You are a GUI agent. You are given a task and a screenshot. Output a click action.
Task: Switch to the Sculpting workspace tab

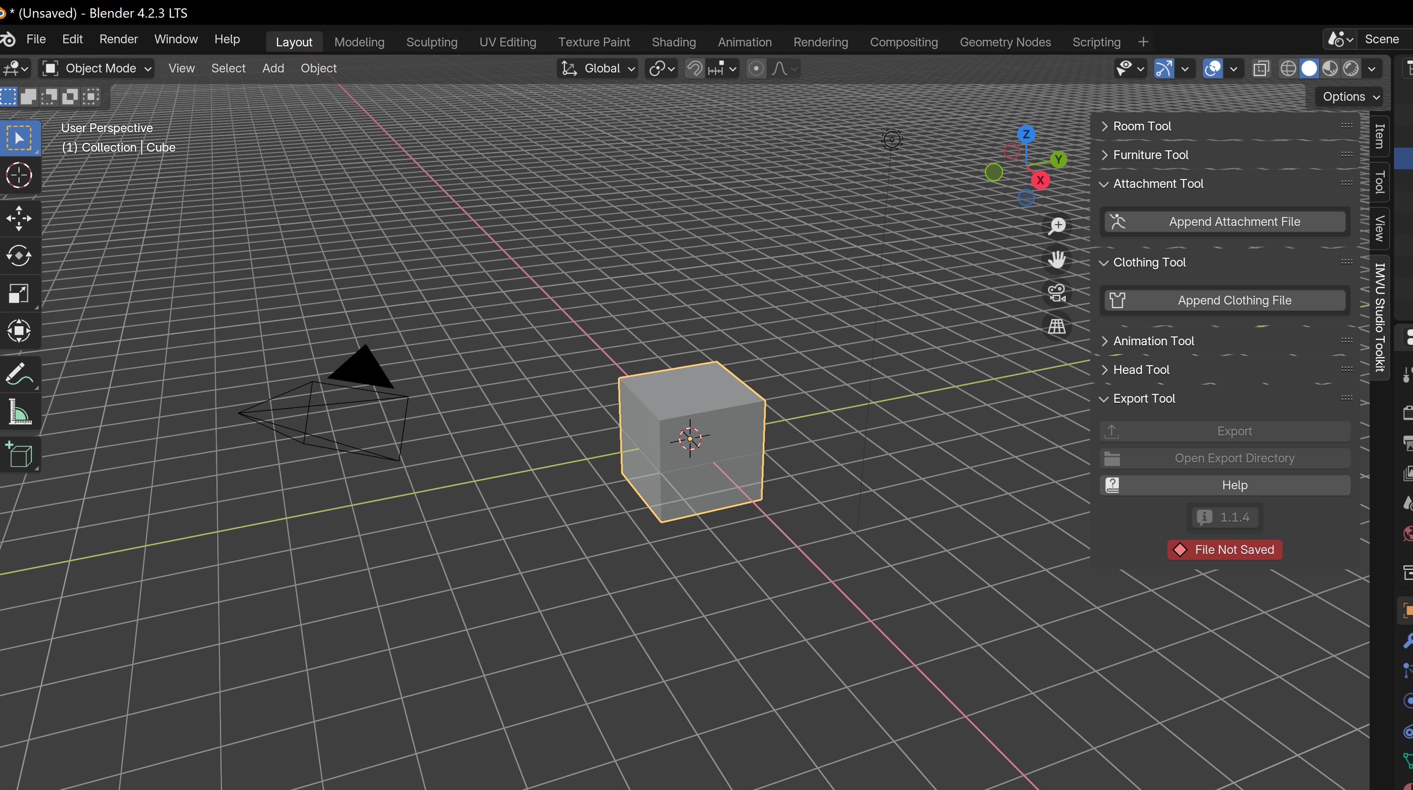click(432, 42)
